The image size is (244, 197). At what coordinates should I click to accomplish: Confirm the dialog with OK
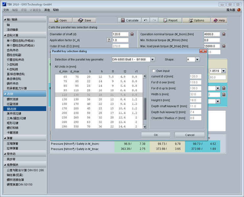156,135
